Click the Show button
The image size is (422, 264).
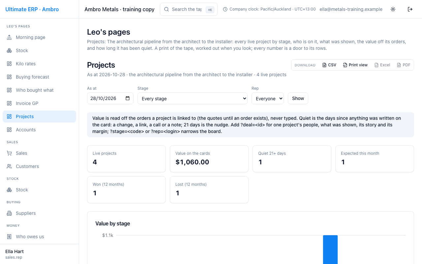(298, 98)
